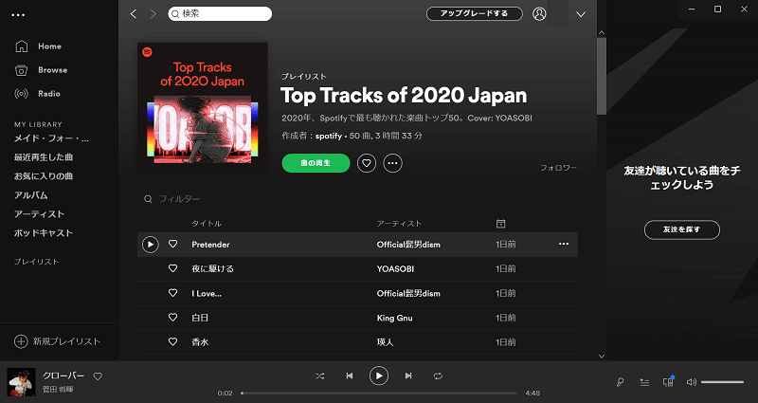
Task: Like the 香水 track
Action: pyautogui.click(x=172, y=341)
